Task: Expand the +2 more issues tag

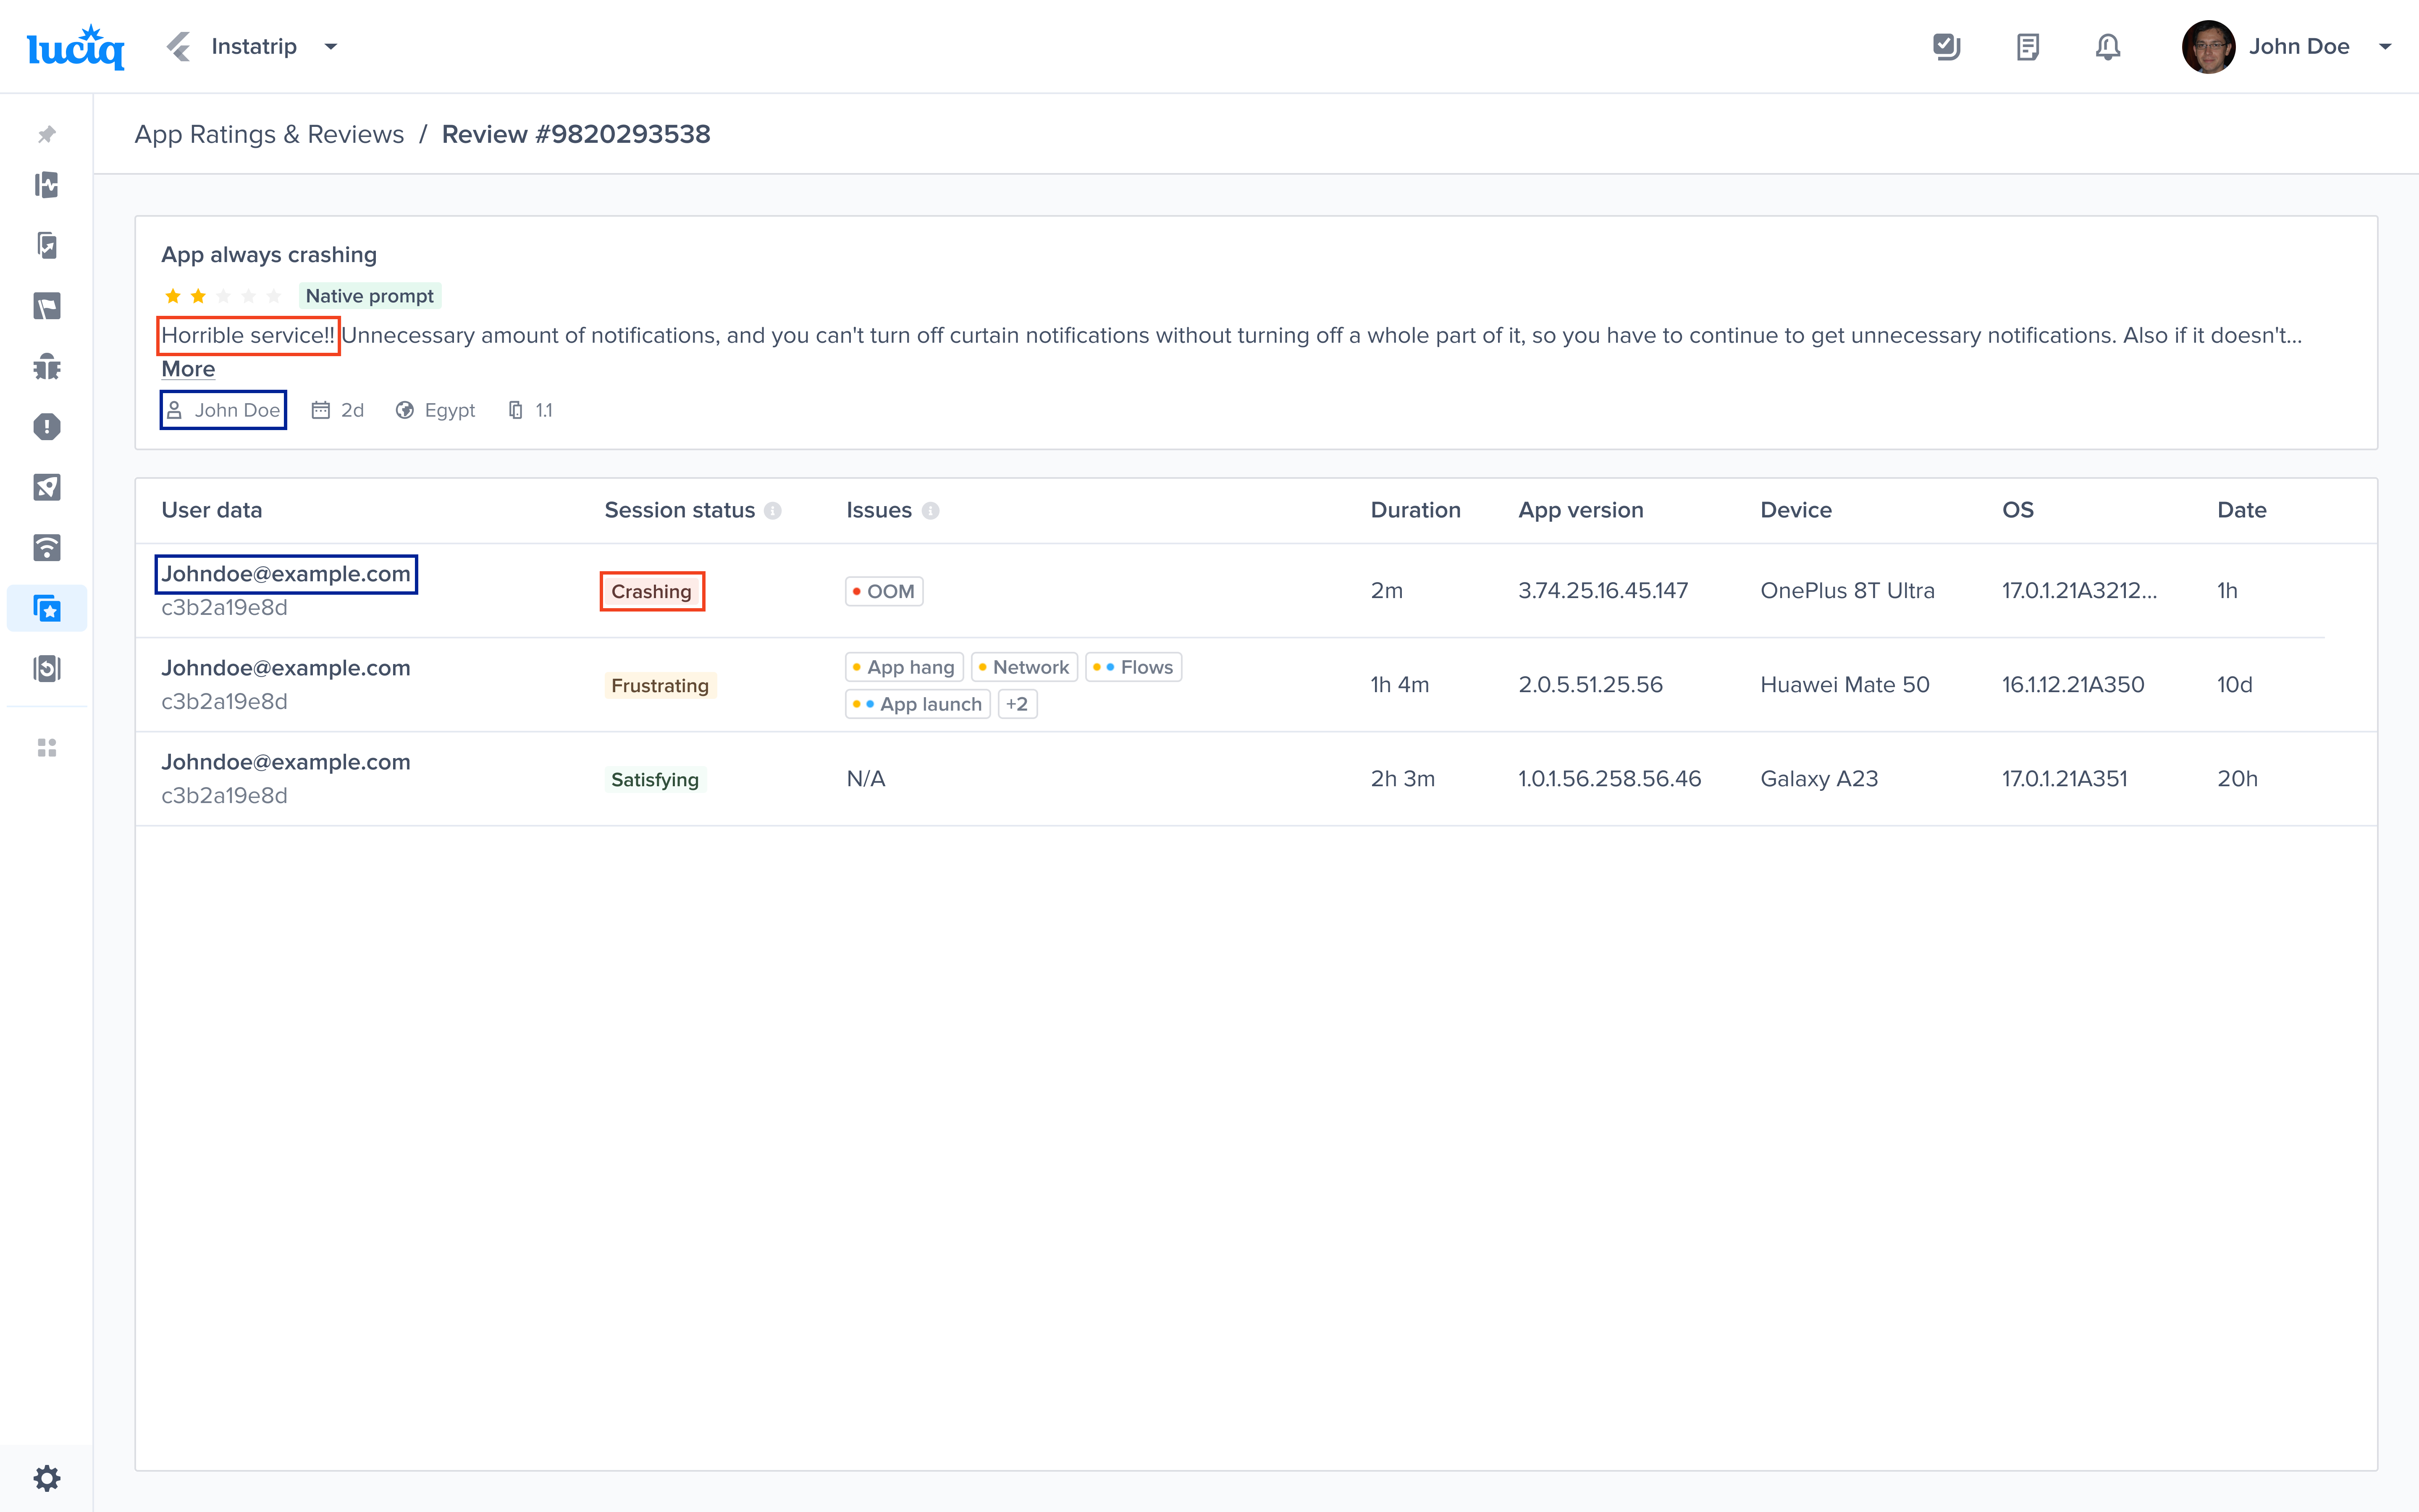Action: coord(1017,704)
